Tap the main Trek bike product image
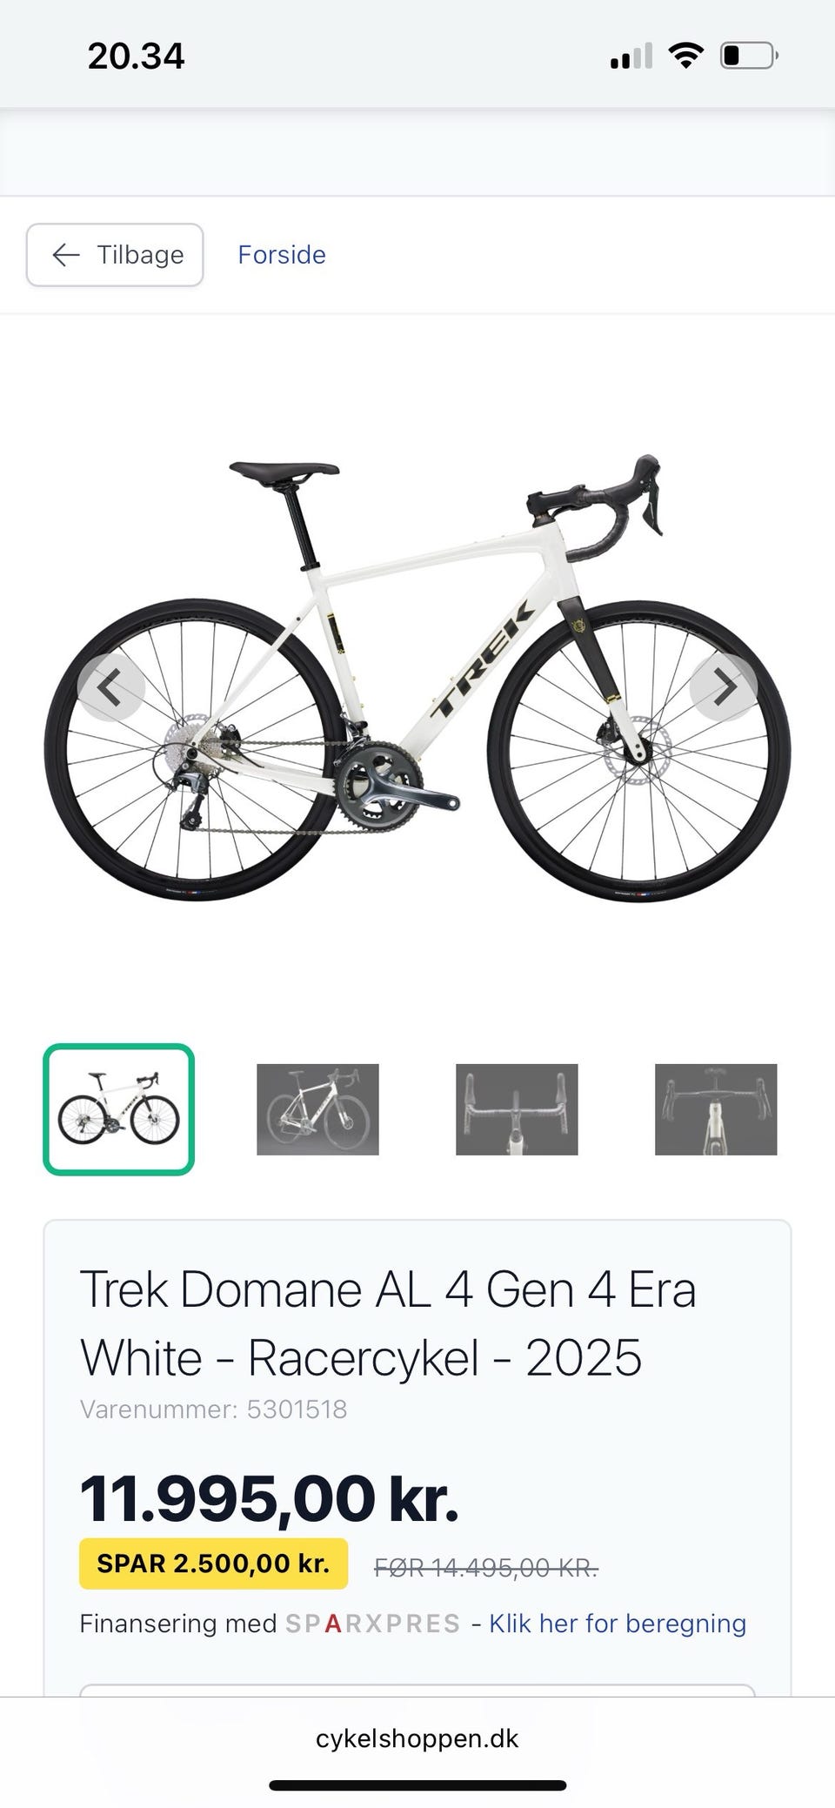Viewport: 835px width, 1808px height. click(x=417, y=679)
